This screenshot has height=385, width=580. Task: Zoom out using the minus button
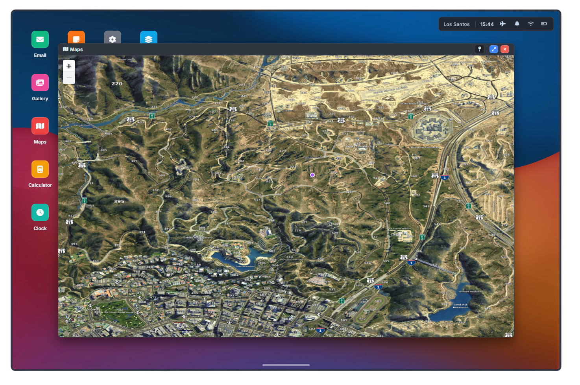pyautogui.click(x=69, y=78)
